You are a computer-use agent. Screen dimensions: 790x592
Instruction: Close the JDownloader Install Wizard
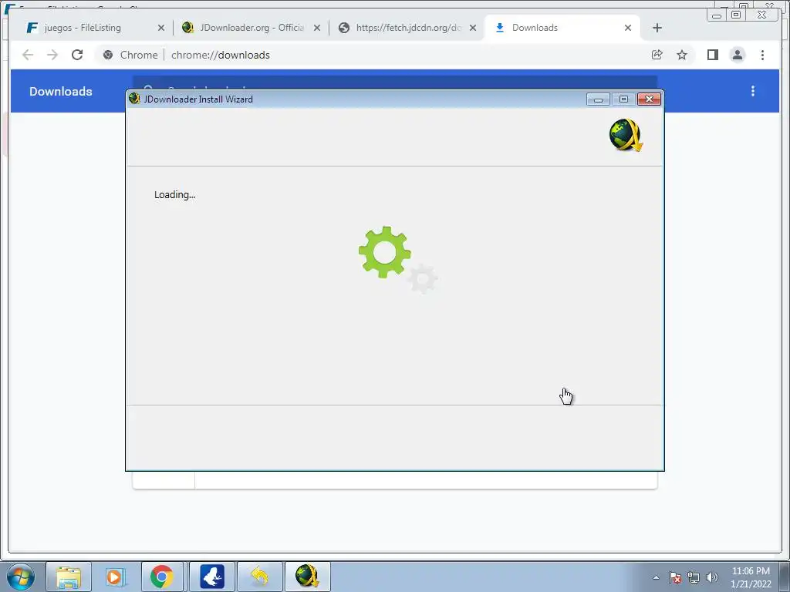click(x=649, y=99)
